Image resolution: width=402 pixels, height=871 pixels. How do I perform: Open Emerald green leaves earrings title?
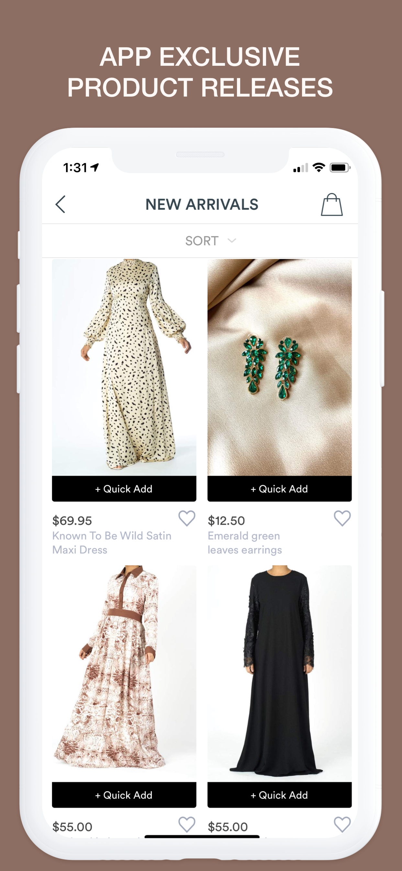click(x=245, y=543)
